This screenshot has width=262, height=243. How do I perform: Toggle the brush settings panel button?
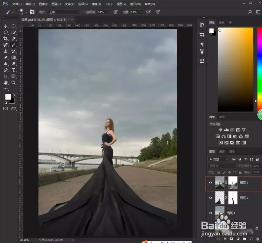tap(32, 12)
